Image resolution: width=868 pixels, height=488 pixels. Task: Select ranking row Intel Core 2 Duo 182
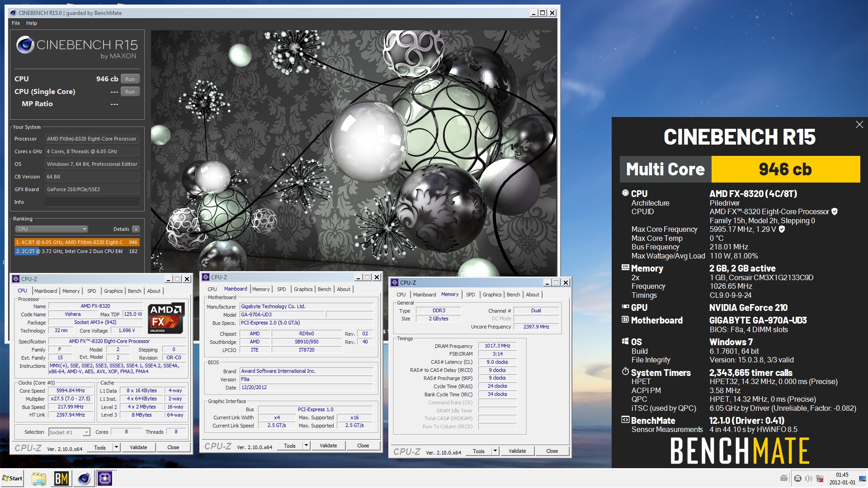[x=77, y=251]
